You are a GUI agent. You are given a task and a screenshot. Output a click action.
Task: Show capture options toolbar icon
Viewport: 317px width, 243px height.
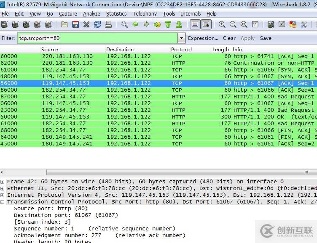click(15, 24)
